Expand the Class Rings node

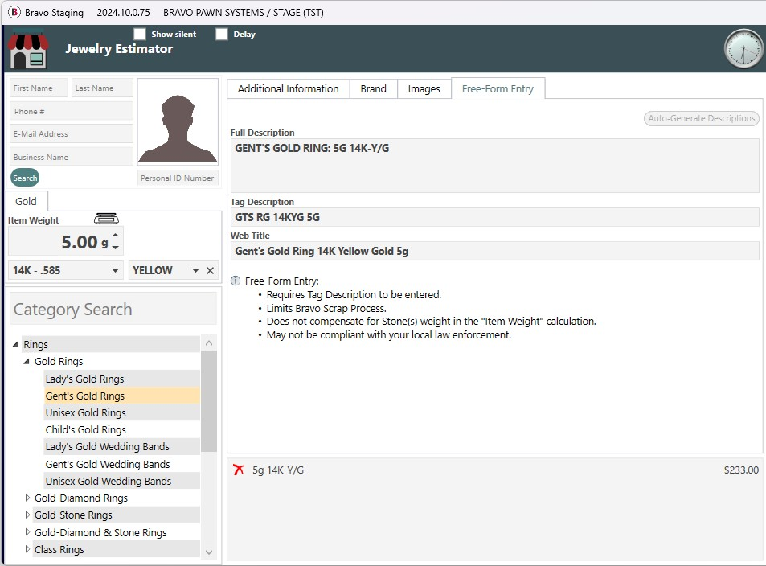[27, 549]
